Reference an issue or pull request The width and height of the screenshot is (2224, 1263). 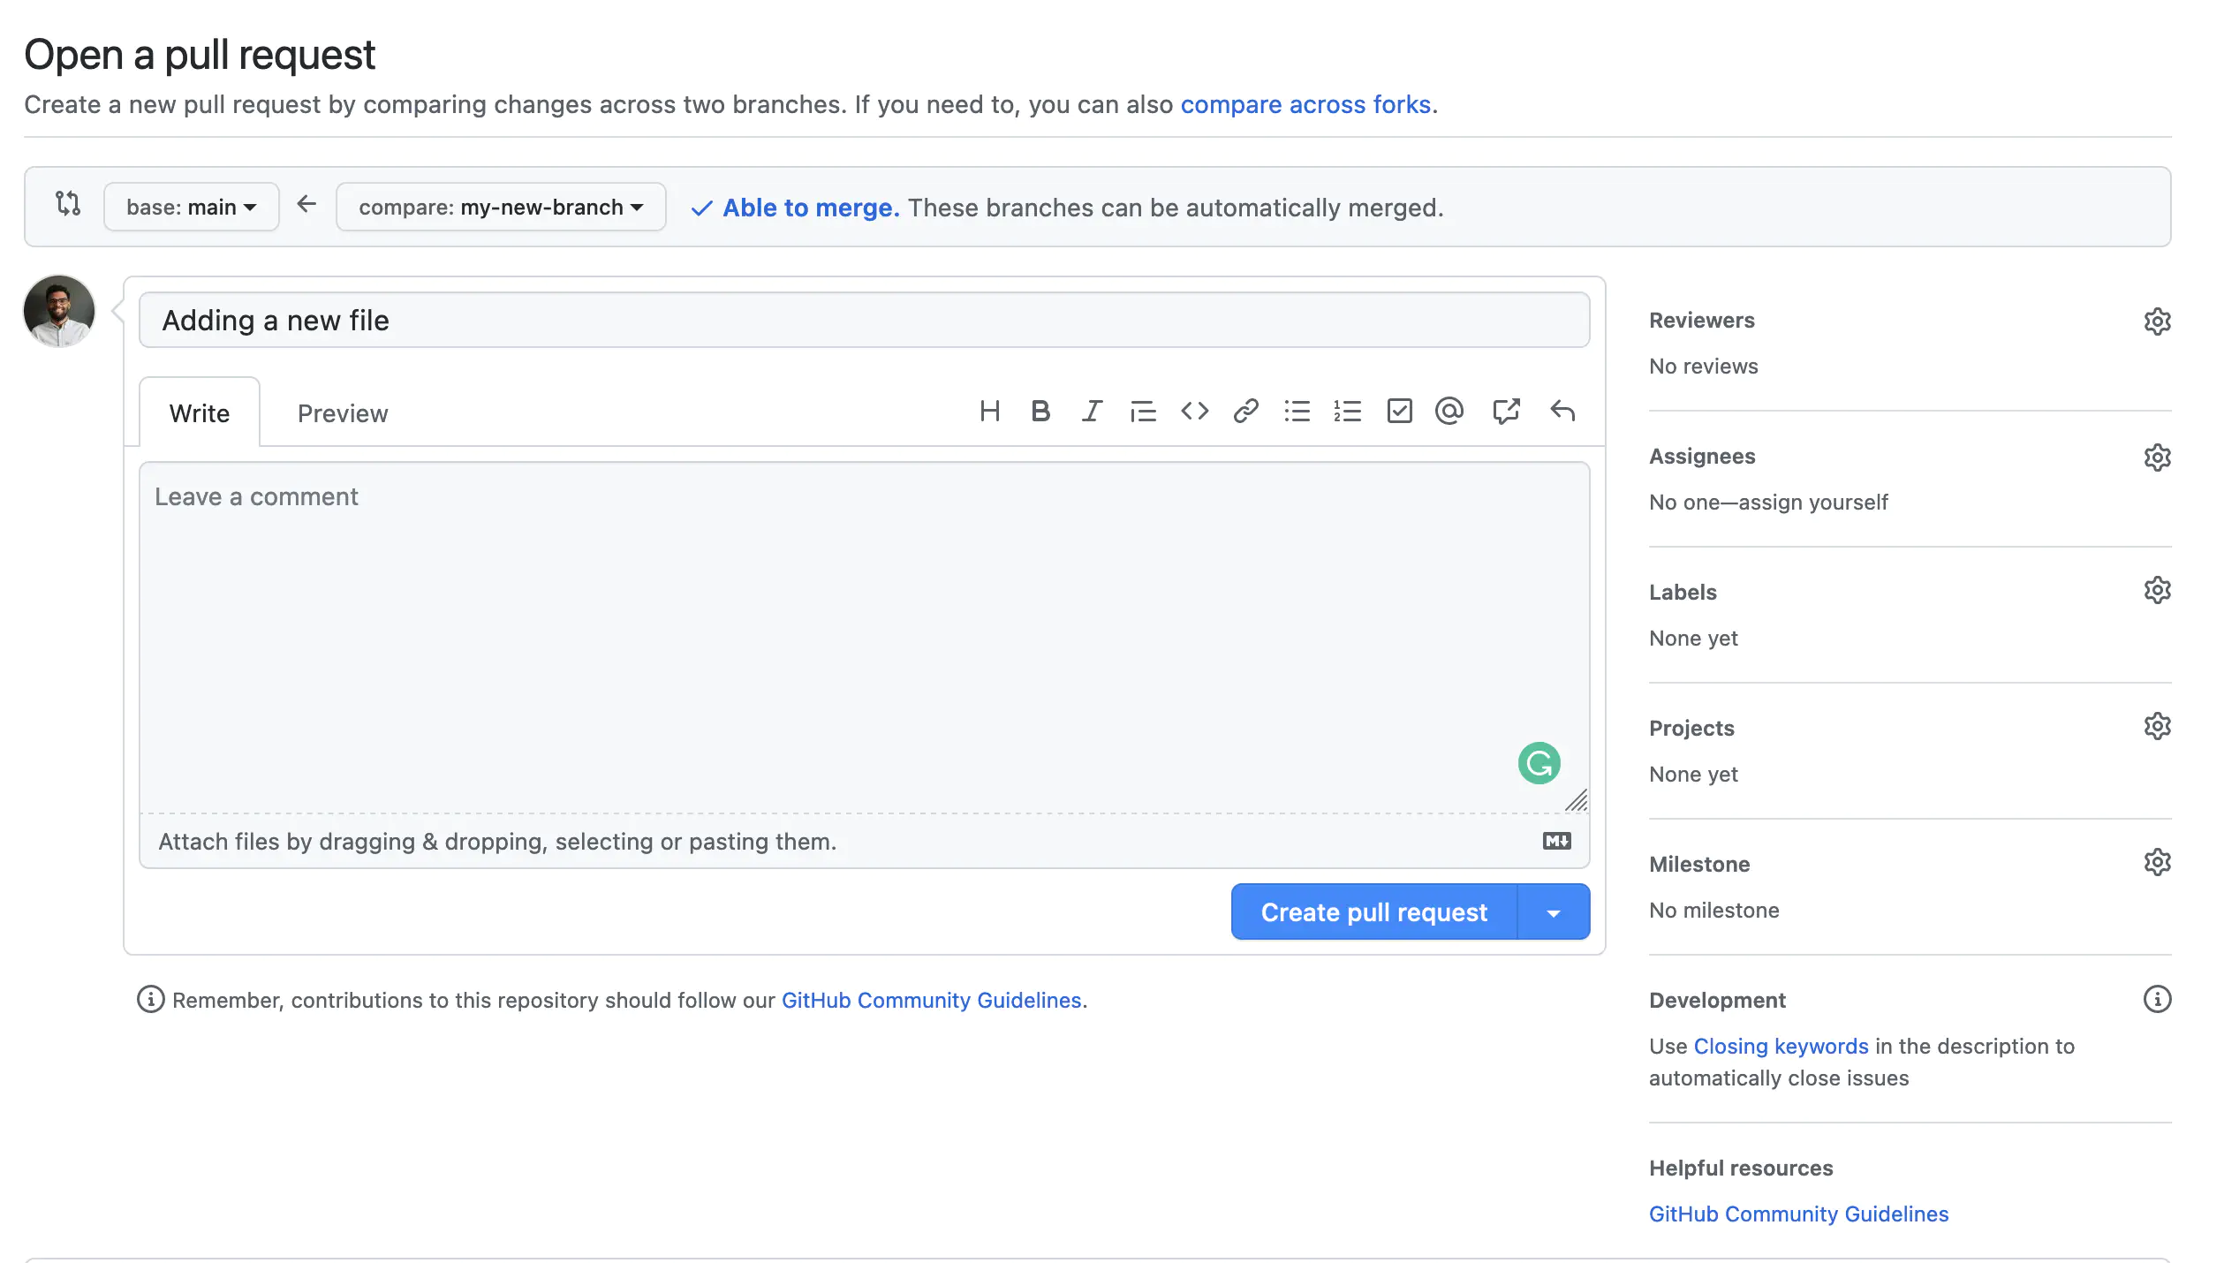(x=1506, y=412)
